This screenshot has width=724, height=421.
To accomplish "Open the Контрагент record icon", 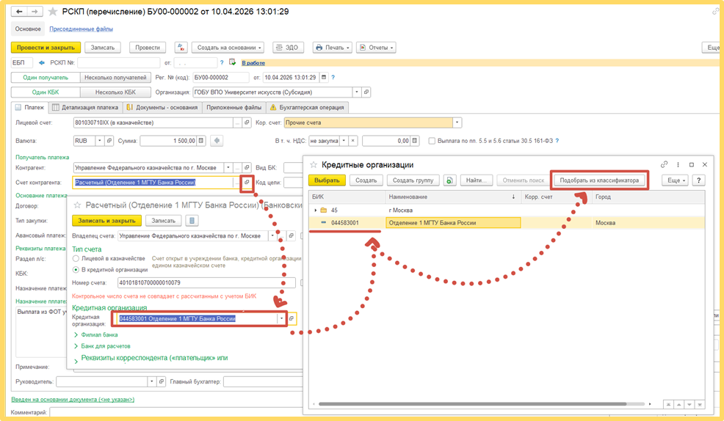I will pos(247,167).
